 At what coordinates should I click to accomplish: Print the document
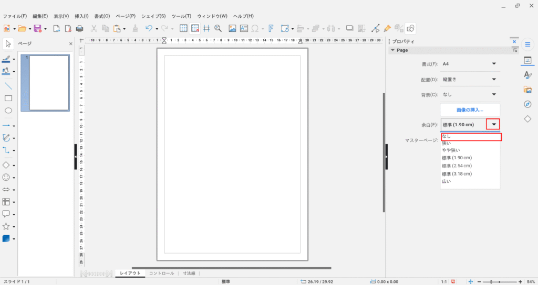coord(80,28)
